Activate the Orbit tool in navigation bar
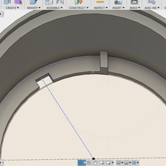Image resolution: width=166 pixels, height=166 pixels. tap(81, 163)
